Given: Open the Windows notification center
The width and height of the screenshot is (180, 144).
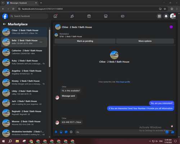Looking at the screenshot, I should click(x=175, y=141).
